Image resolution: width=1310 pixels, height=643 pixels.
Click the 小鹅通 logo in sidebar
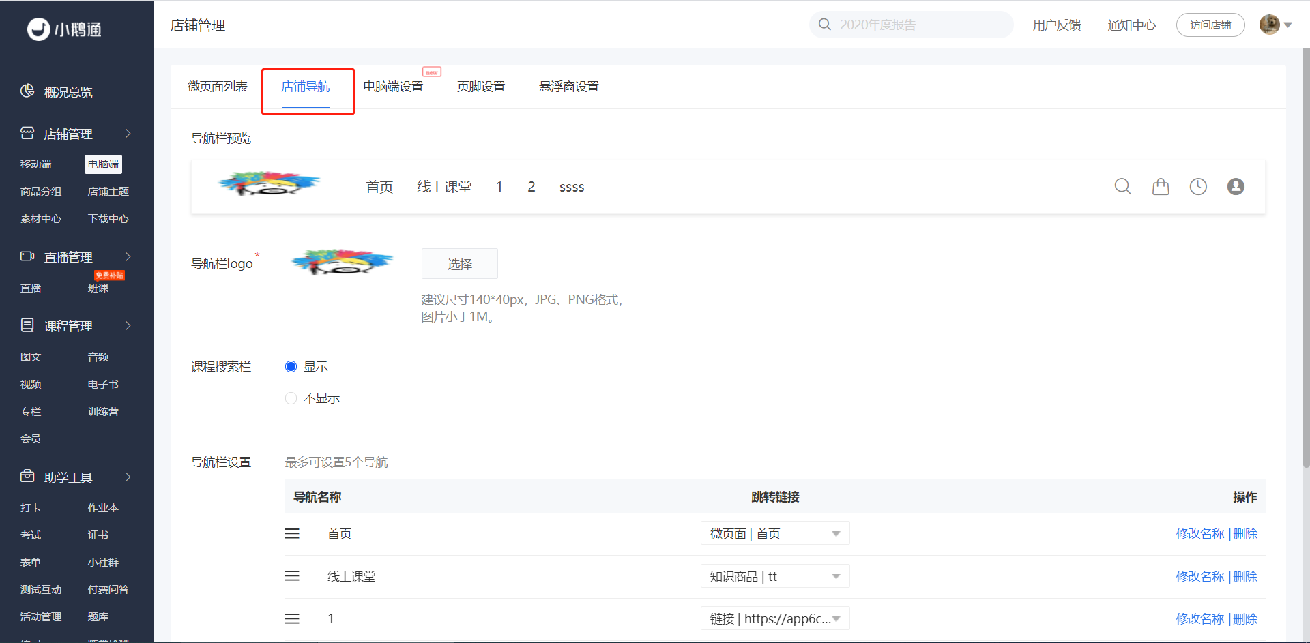(x=64, y=29)
